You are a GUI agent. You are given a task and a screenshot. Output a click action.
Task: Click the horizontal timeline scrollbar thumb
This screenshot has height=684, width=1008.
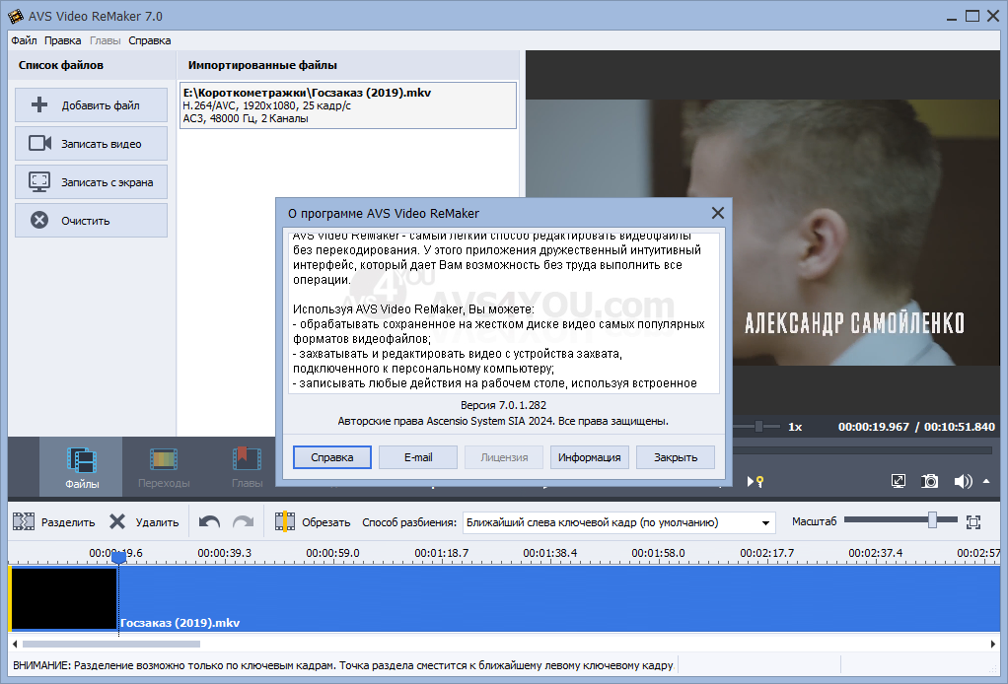point(111,644)
